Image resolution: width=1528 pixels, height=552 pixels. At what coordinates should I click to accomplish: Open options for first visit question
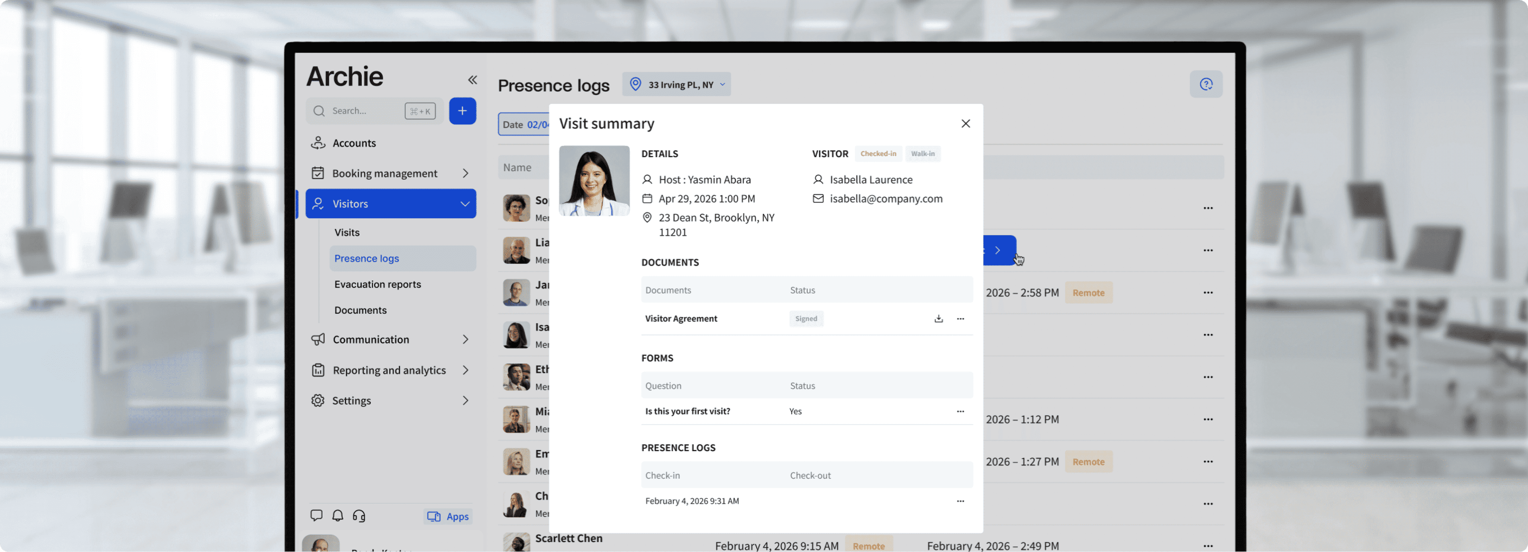(960, 411)
